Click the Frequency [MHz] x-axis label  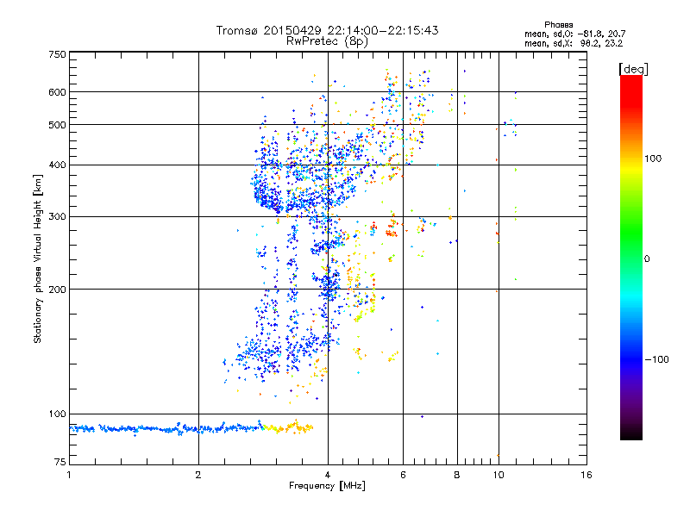click(x=327, y=486)
